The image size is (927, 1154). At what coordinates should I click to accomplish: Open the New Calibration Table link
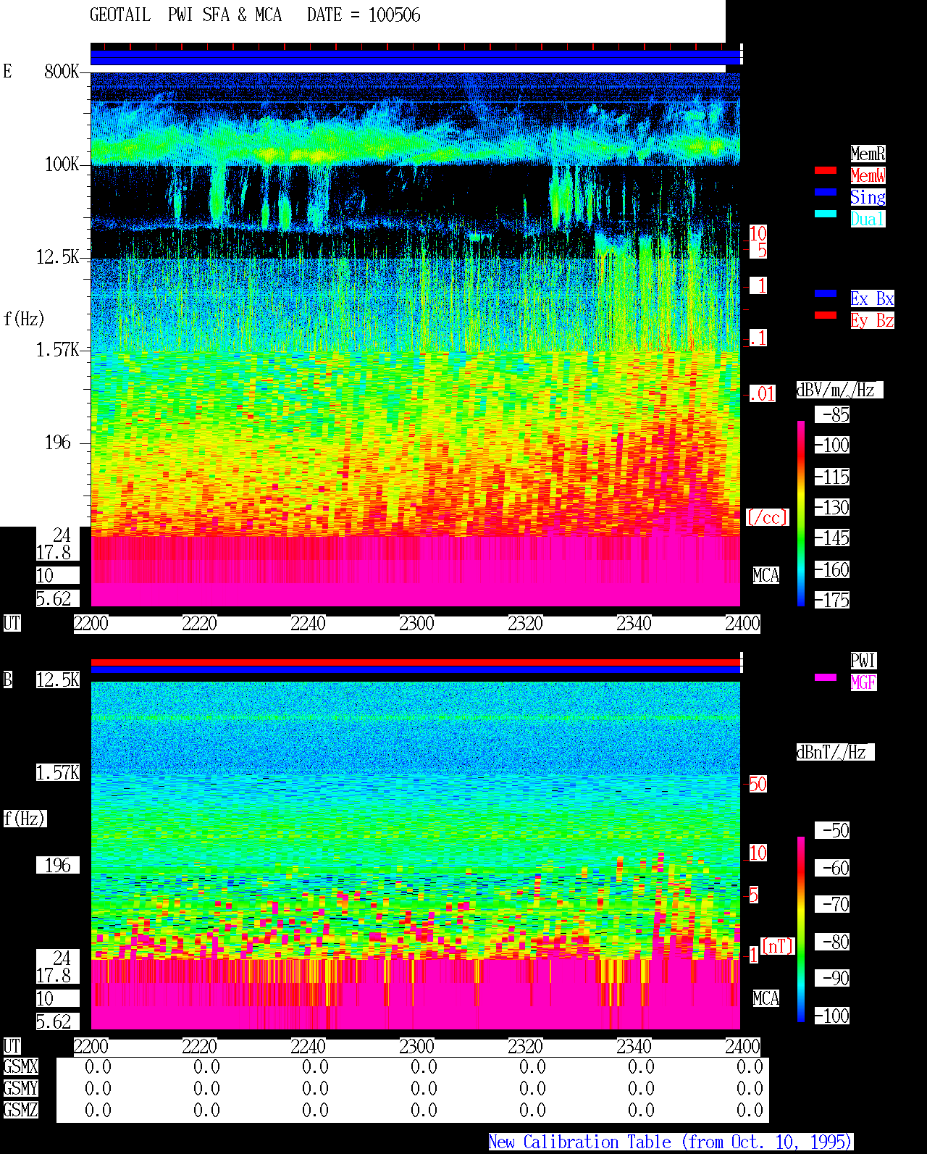pos(671,1142)
